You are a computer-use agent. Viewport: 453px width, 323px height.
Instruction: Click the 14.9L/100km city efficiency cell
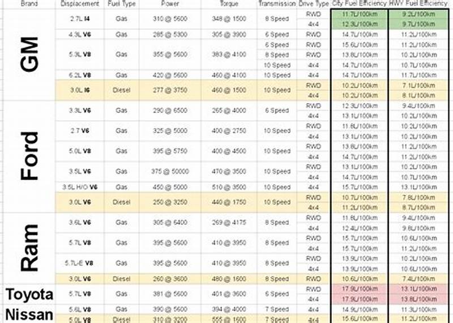tap(360, 309)
